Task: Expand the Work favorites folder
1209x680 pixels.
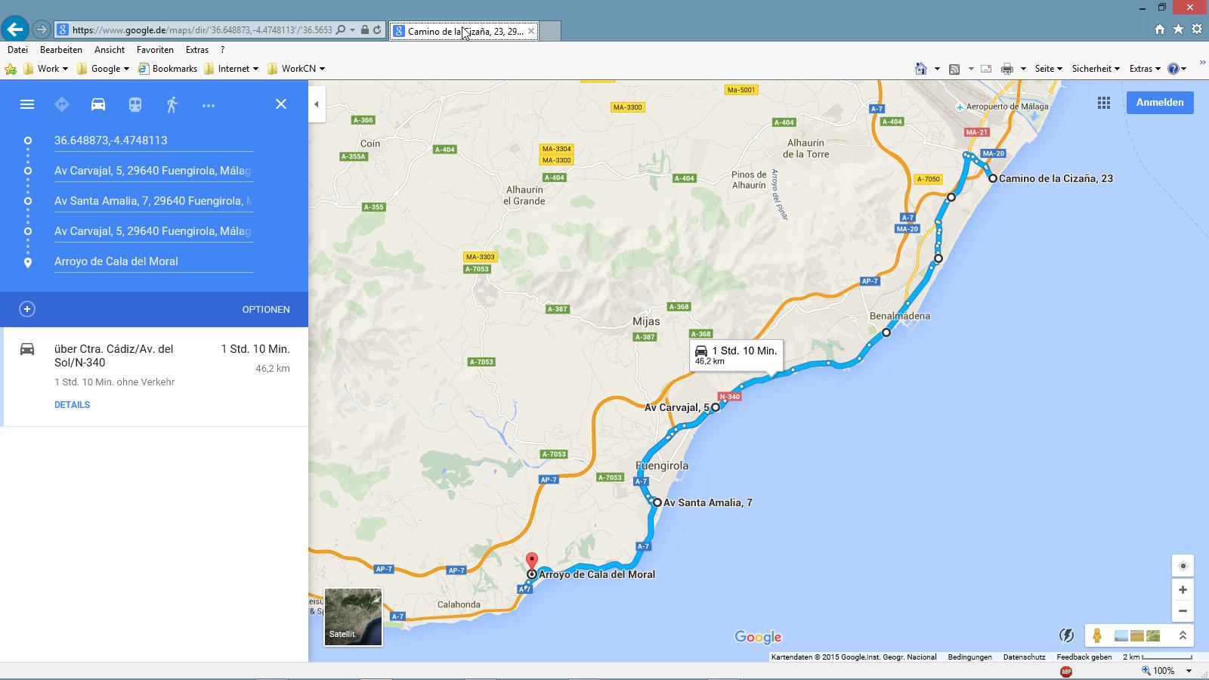Action: point(46,69)
